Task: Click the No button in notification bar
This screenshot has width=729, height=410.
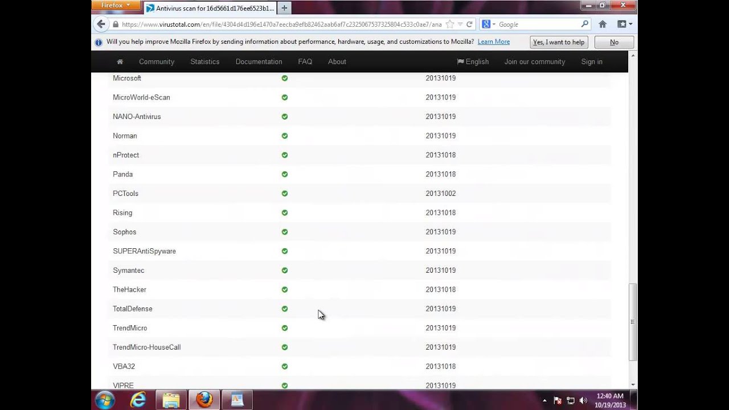Action: pyautogui.click(x=614, y=42)
